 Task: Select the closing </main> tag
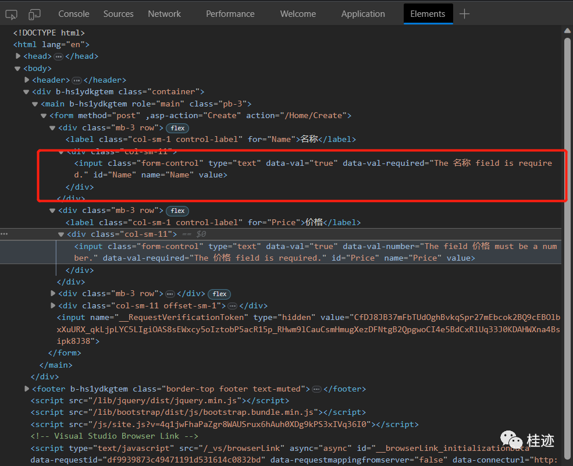56,365
